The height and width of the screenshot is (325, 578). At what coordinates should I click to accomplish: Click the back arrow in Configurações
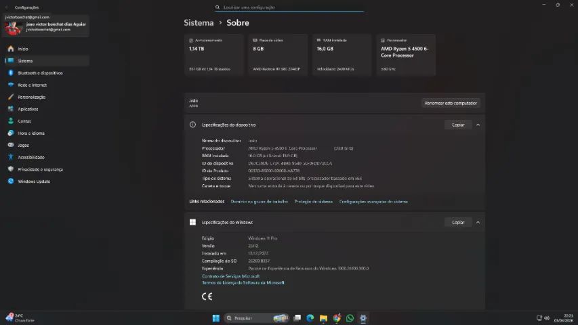pos(6,7)
